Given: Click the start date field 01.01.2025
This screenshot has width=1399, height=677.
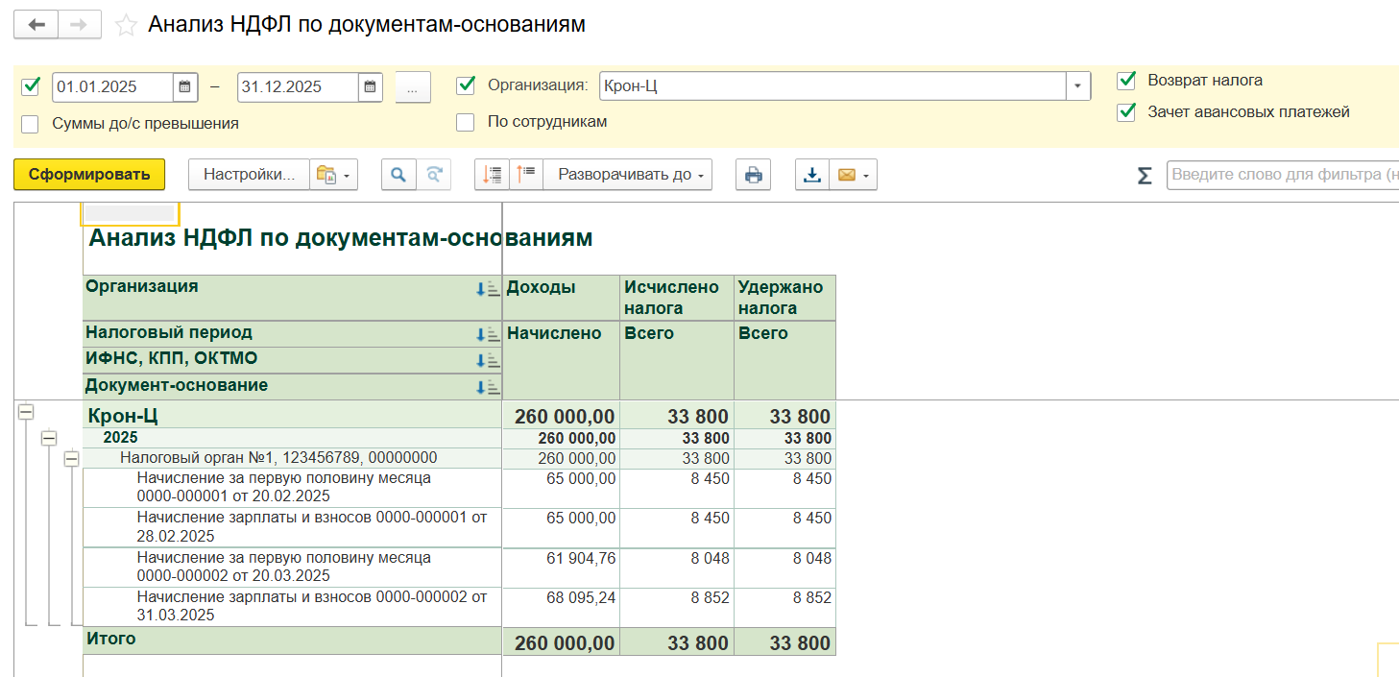Looking at the screenshot, I should (x=112, y=86).
